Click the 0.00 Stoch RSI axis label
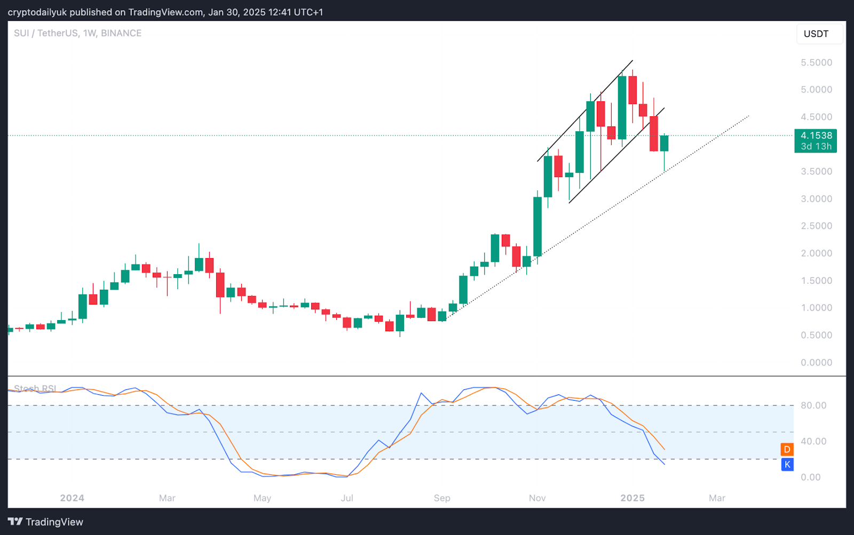This screenshot has width=854, height=535. (x=811, y=477)
